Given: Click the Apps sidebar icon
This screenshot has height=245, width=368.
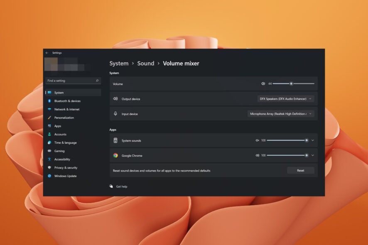Looking at the screenshot, I should [x=49, y=126].
